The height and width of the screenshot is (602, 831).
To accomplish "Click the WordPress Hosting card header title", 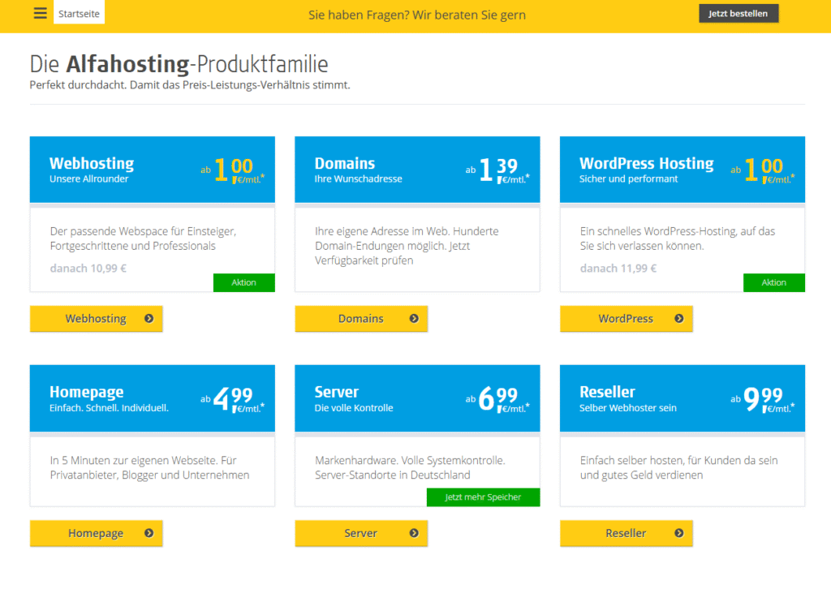I will tap(647, 163).
